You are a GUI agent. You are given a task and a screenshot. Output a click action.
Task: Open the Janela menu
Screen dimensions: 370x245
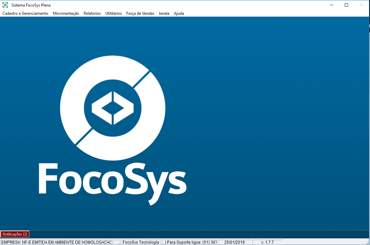click(x=164, y=13)
